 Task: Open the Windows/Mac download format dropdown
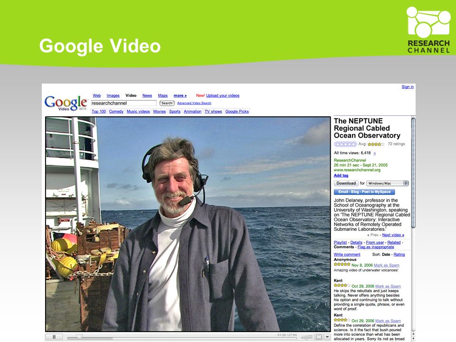388,183
